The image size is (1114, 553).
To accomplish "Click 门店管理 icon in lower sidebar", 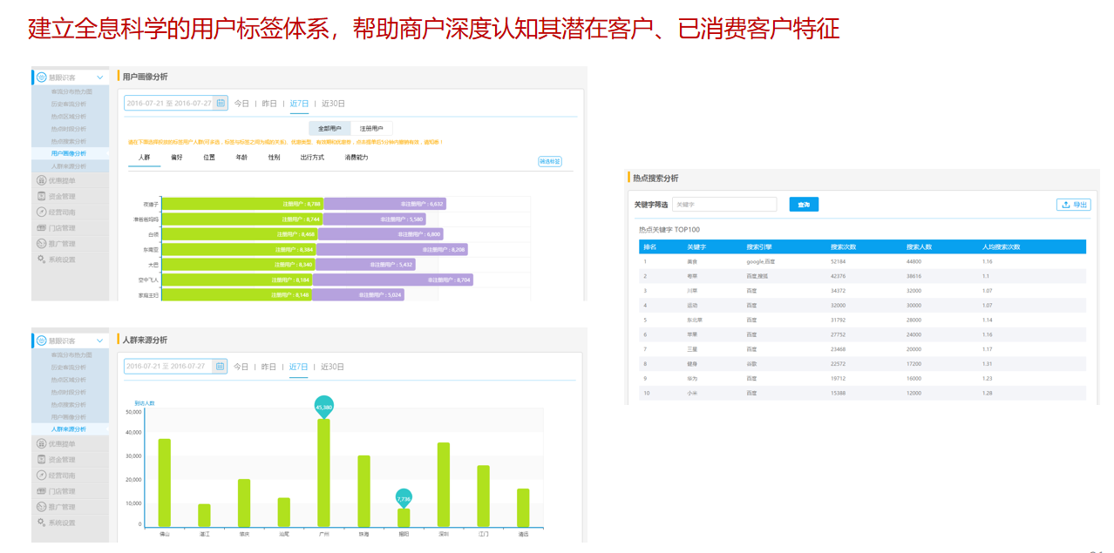I will pyautogui.click(x=41, y=491).
